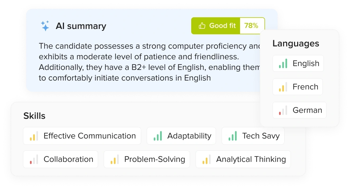Viewport: 350px width, 189px height.
Task: Click the 78% match score
Action: click(x=251, y=26)
